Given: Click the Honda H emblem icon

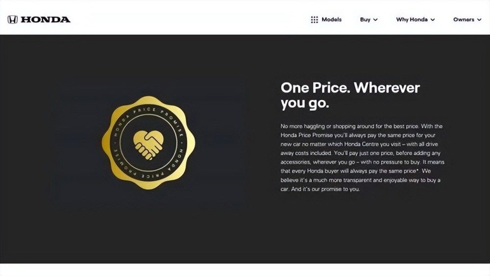Looking at the screenshot, I should (x=12, y=20).
